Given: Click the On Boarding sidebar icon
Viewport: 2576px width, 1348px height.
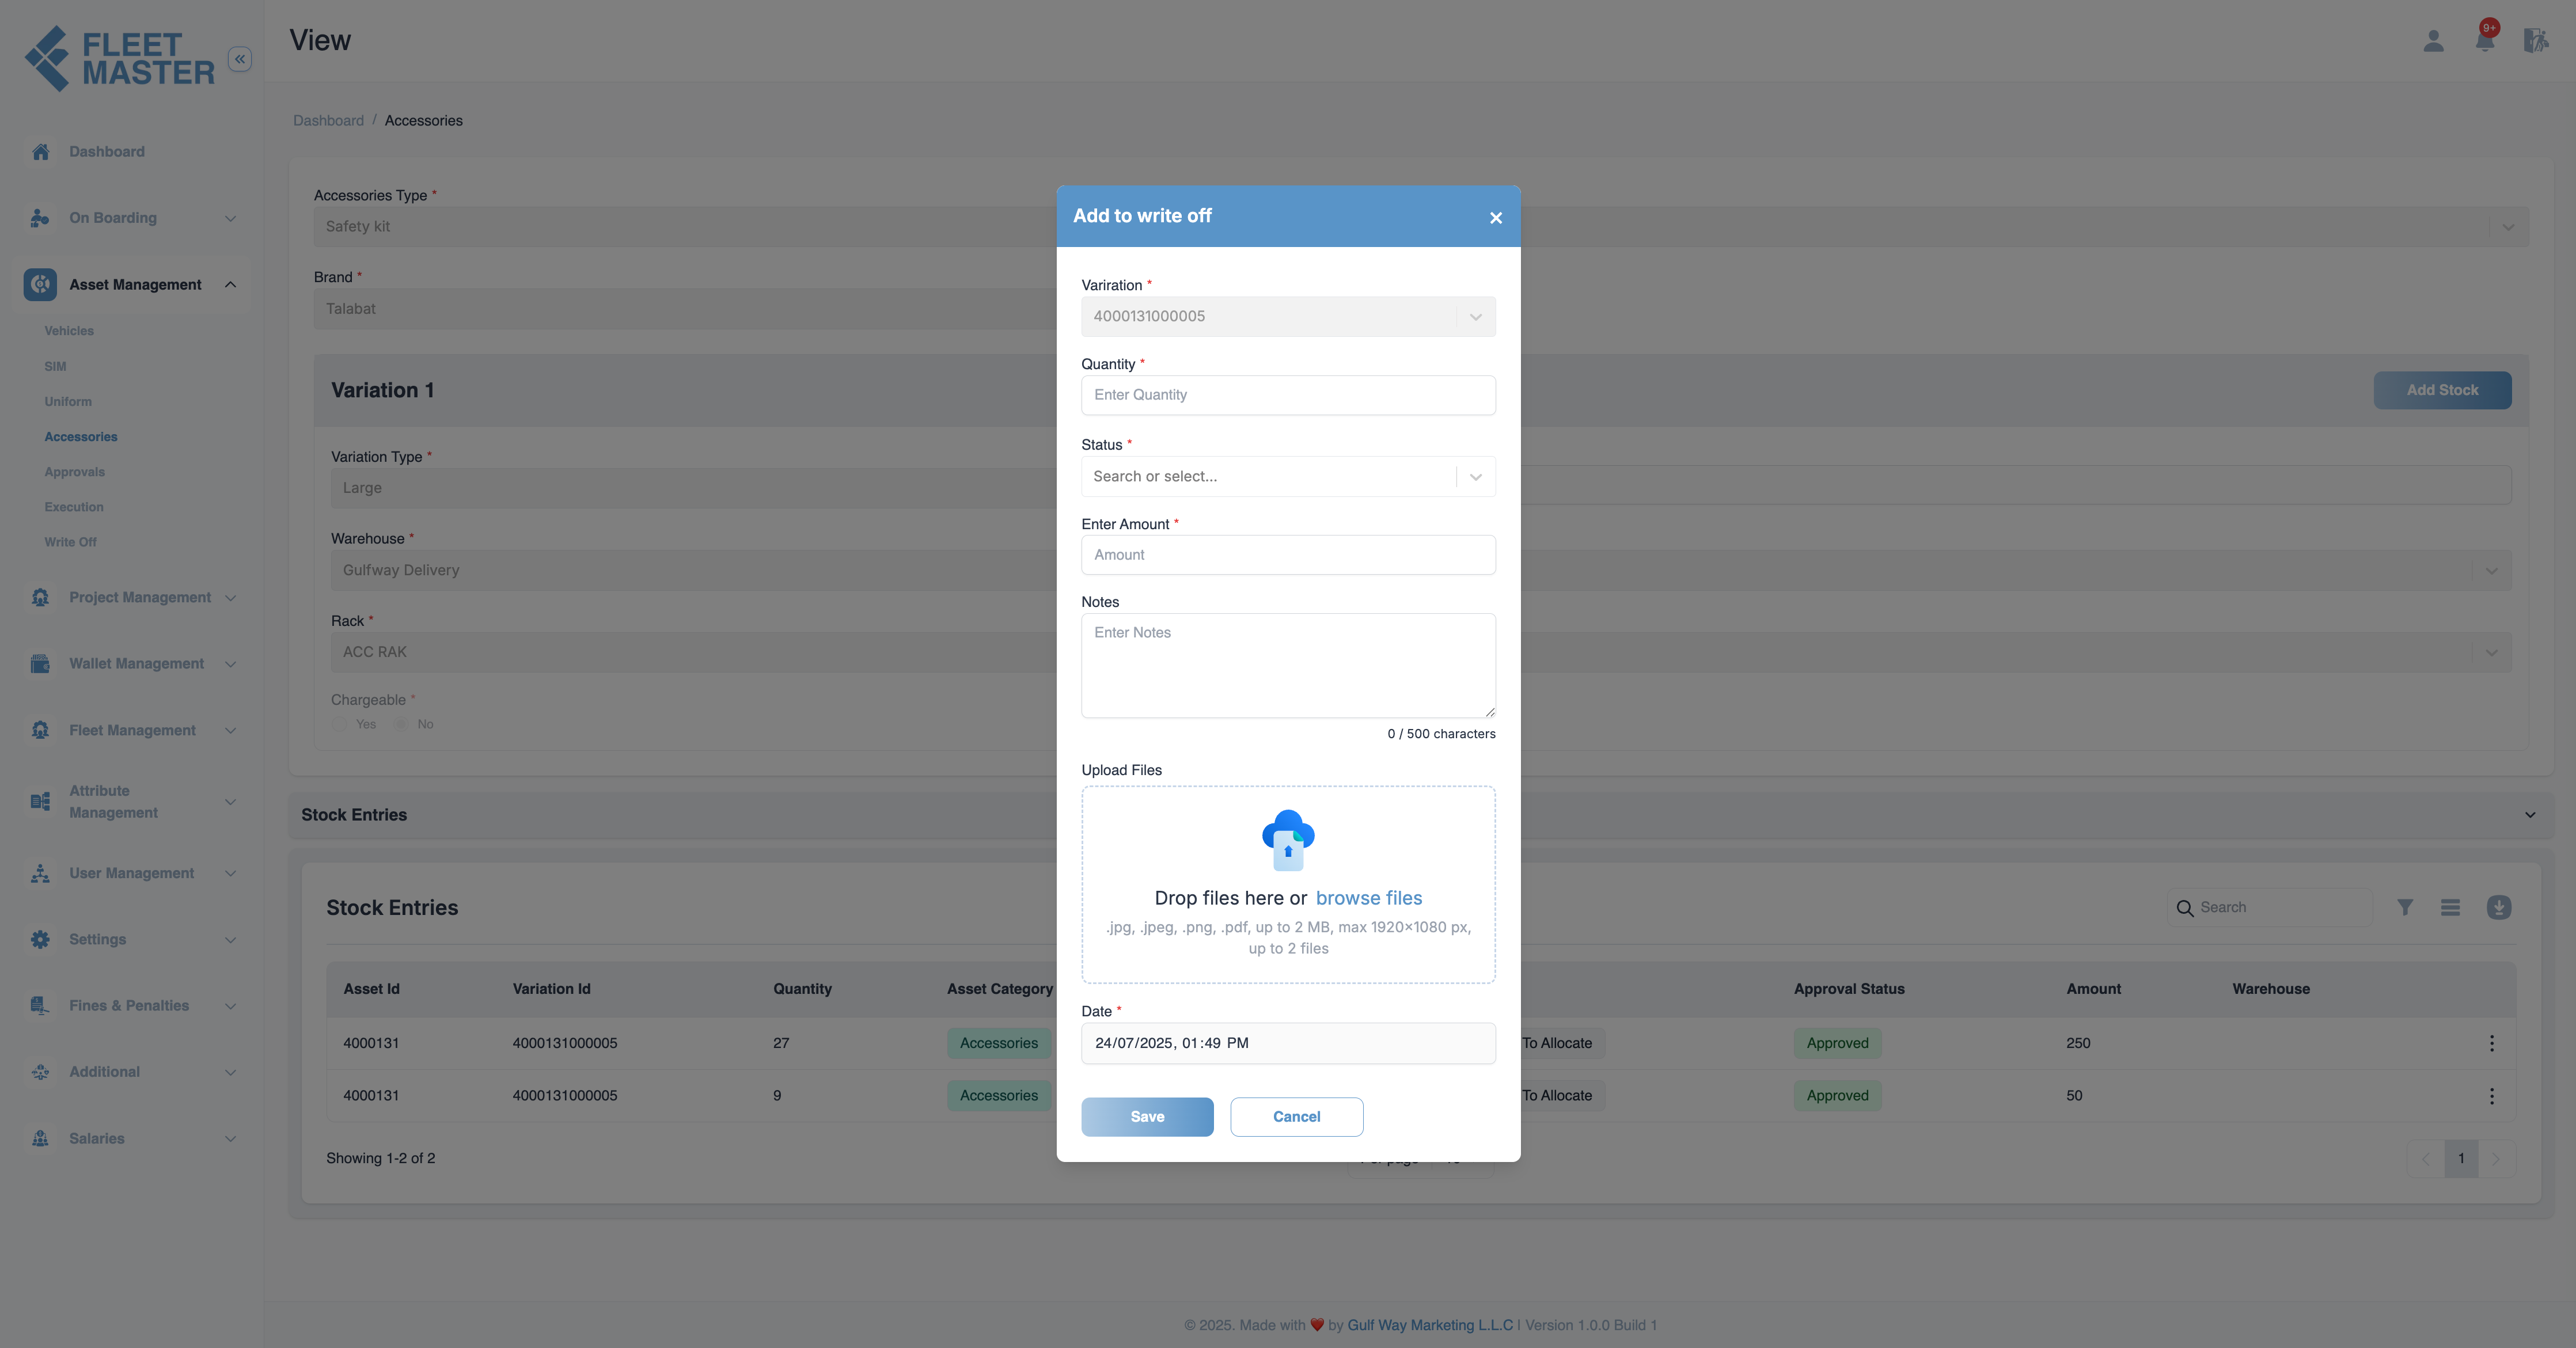Looking at the screenshot, I should (x=40, y=218).
